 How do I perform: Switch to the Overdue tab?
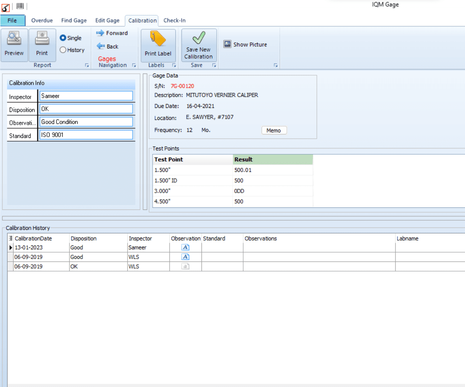tap(42, 20)
